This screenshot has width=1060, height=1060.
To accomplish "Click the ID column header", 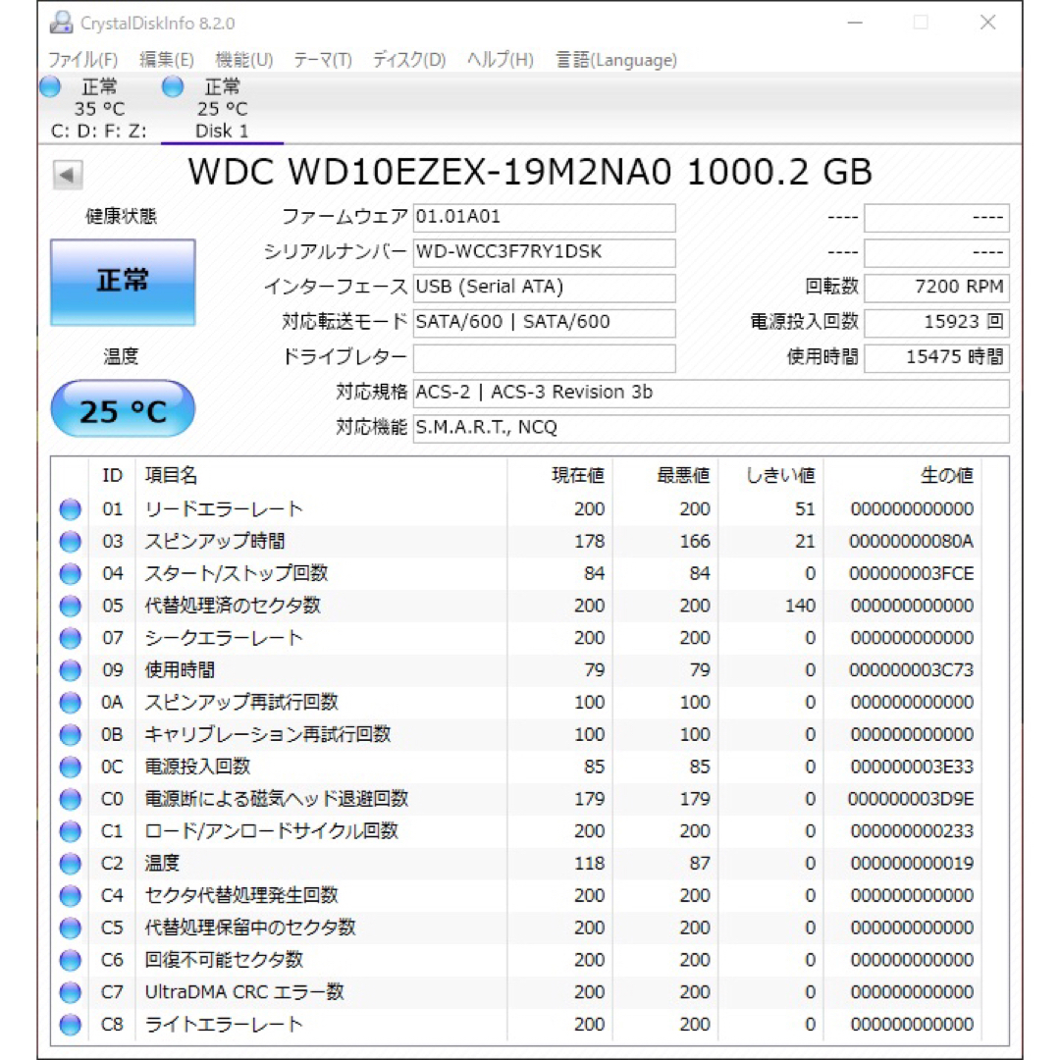I will pyautogui.click(x=112, y=476).
